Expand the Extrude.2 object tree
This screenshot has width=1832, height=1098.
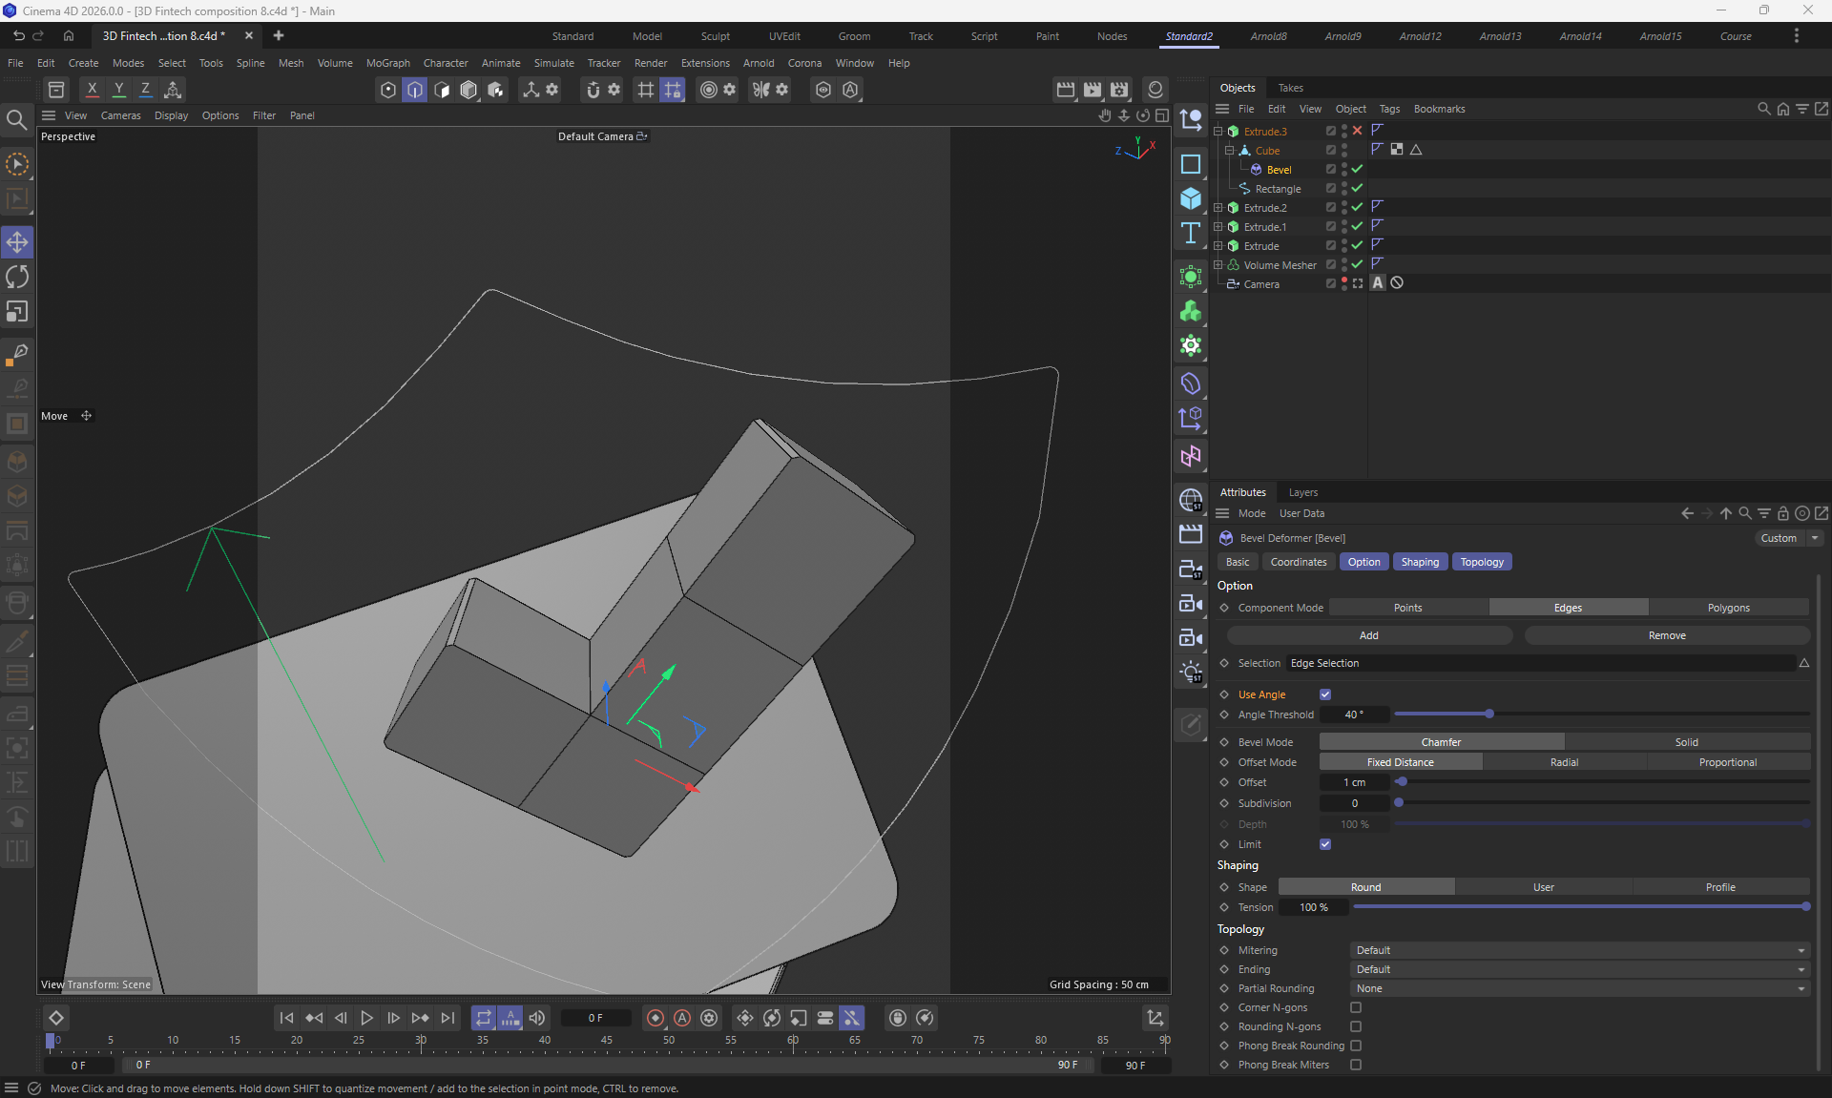(x=1218, y=207)
